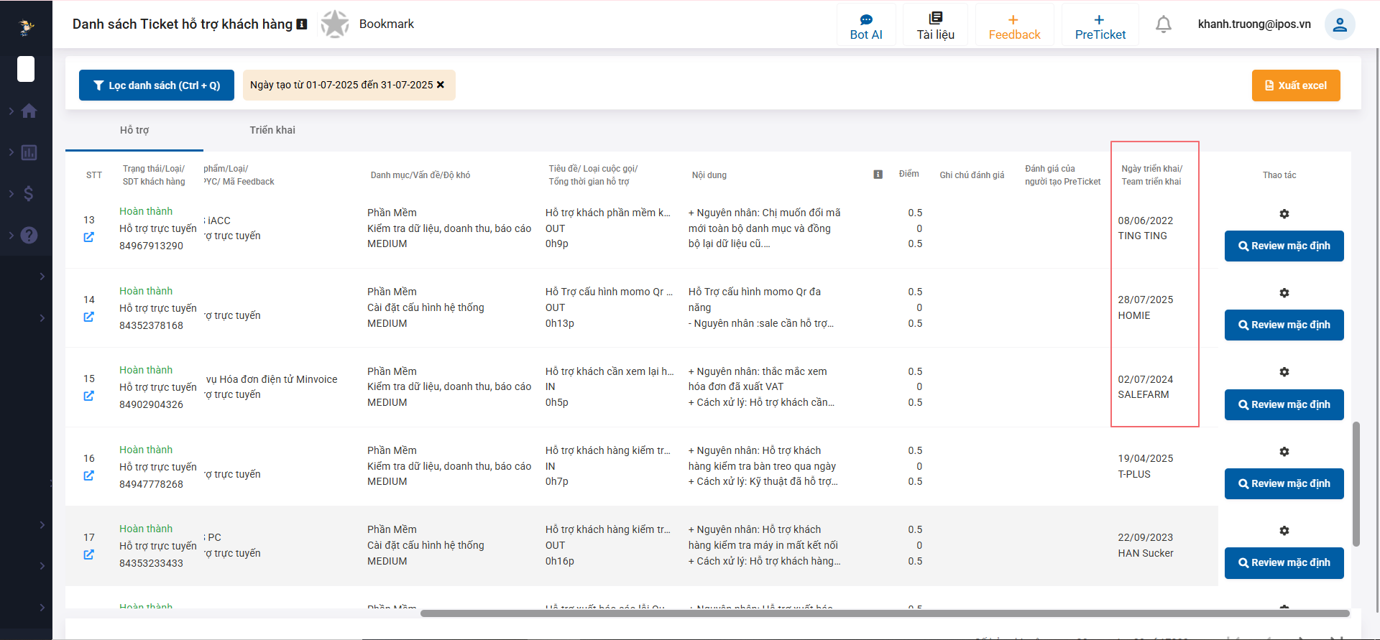
Task: Create a new Feedback
Action: click(1014, 26)
